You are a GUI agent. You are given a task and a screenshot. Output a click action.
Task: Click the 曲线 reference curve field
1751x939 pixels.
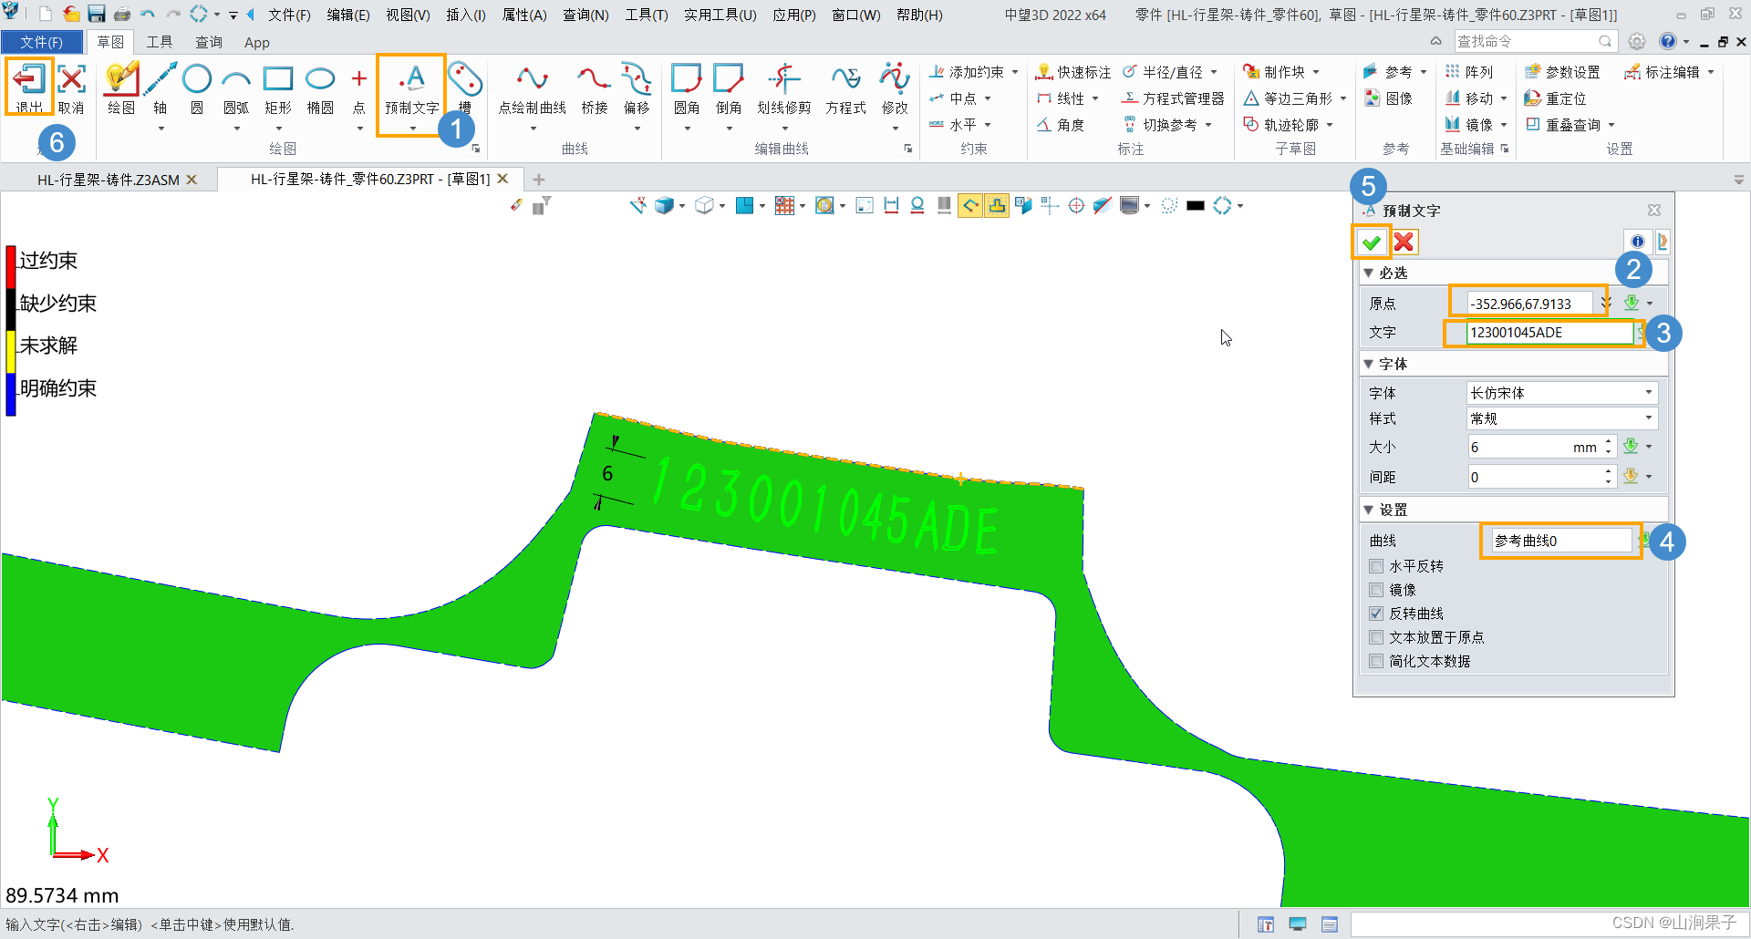coord(1560,541)
